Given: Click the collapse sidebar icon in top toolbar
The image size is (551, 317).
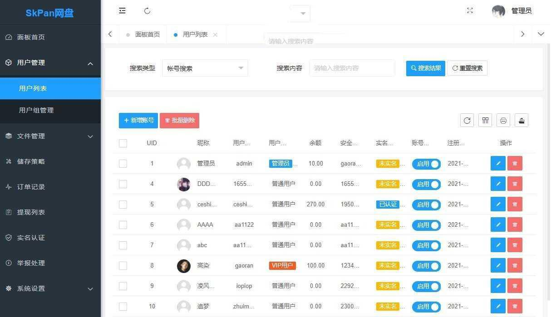Looking at the screenshot, I should (122, 10).
